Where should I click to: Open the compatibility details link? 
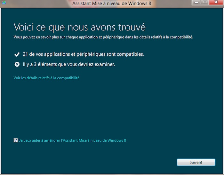(x=46, y=78)
